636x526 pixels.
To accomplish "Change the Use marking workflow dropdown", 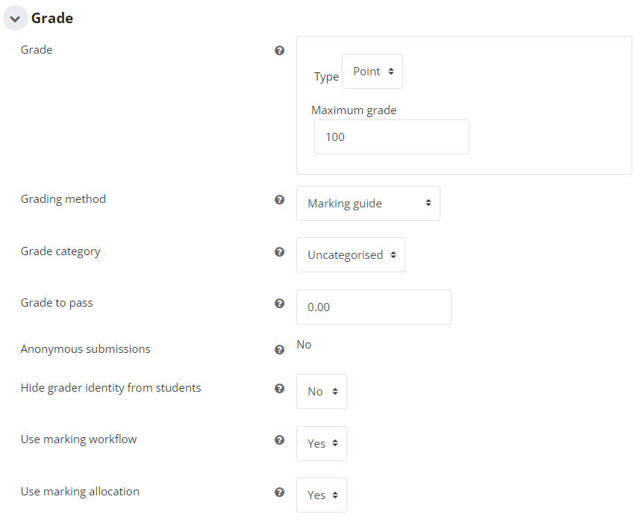I will click(x=322, y=443).
